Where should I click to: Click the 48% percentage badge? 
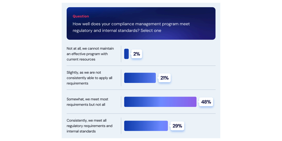[206, 102]
